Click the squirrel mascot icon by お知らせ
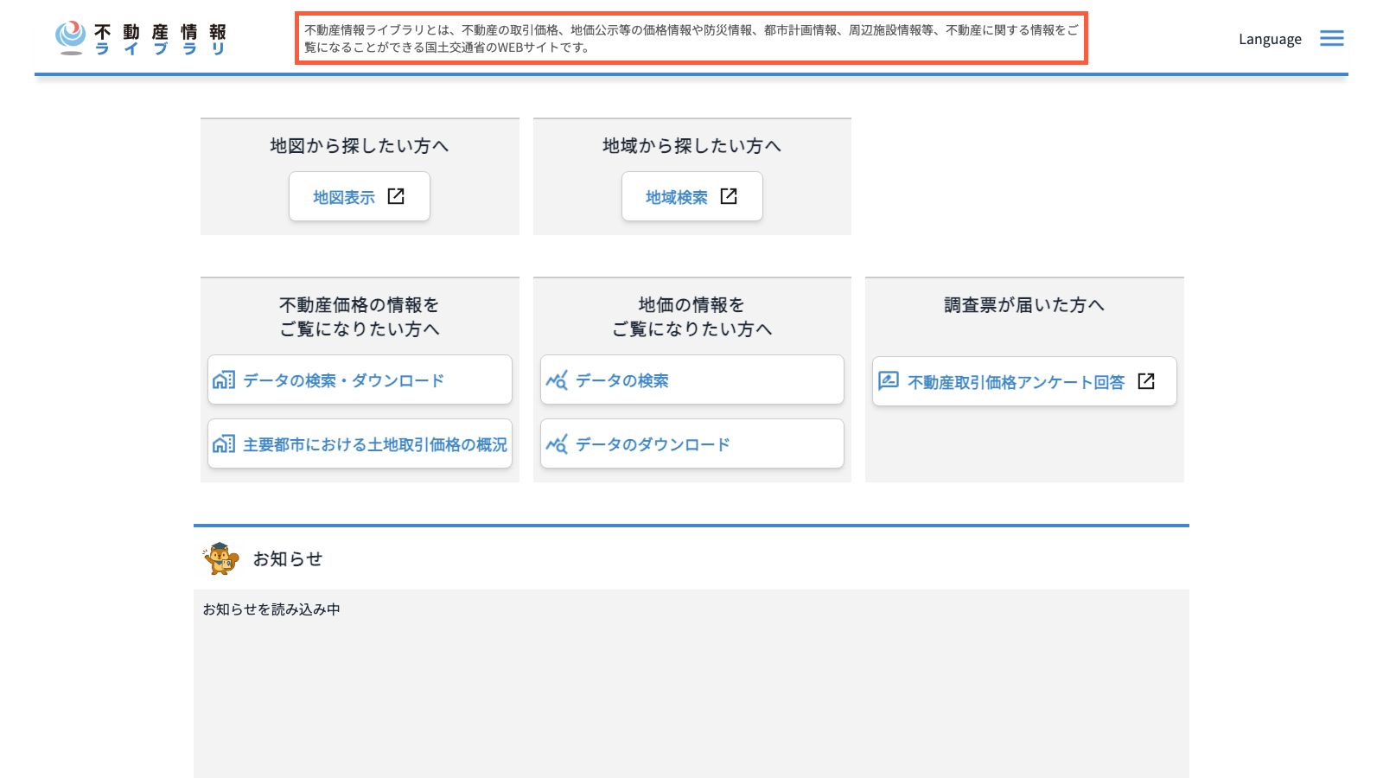 coord(220,558)
